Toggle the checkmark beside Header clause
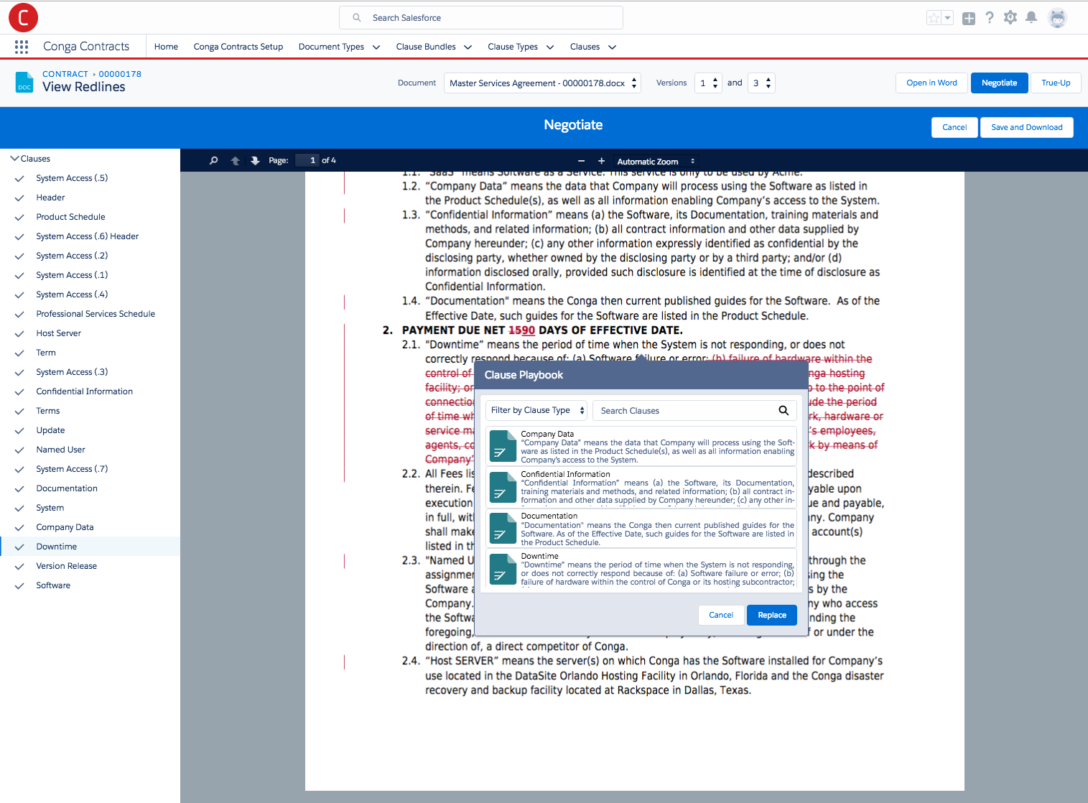Image resolution: width=1088 pixels, height=803 pixels. tap(19, 198)
